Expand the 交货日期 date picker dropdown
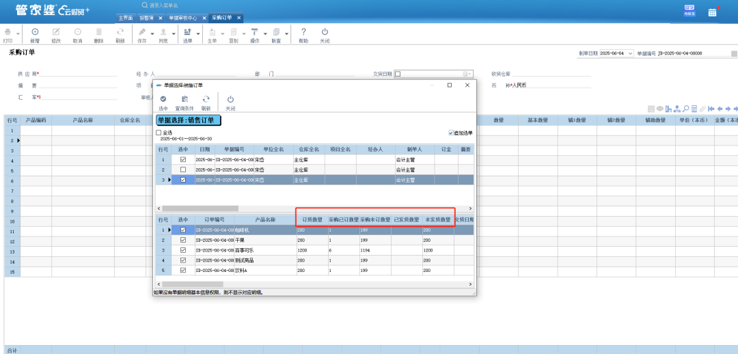Screen dimensions: 738x354 pyautogui.click(x=468, y=74)
